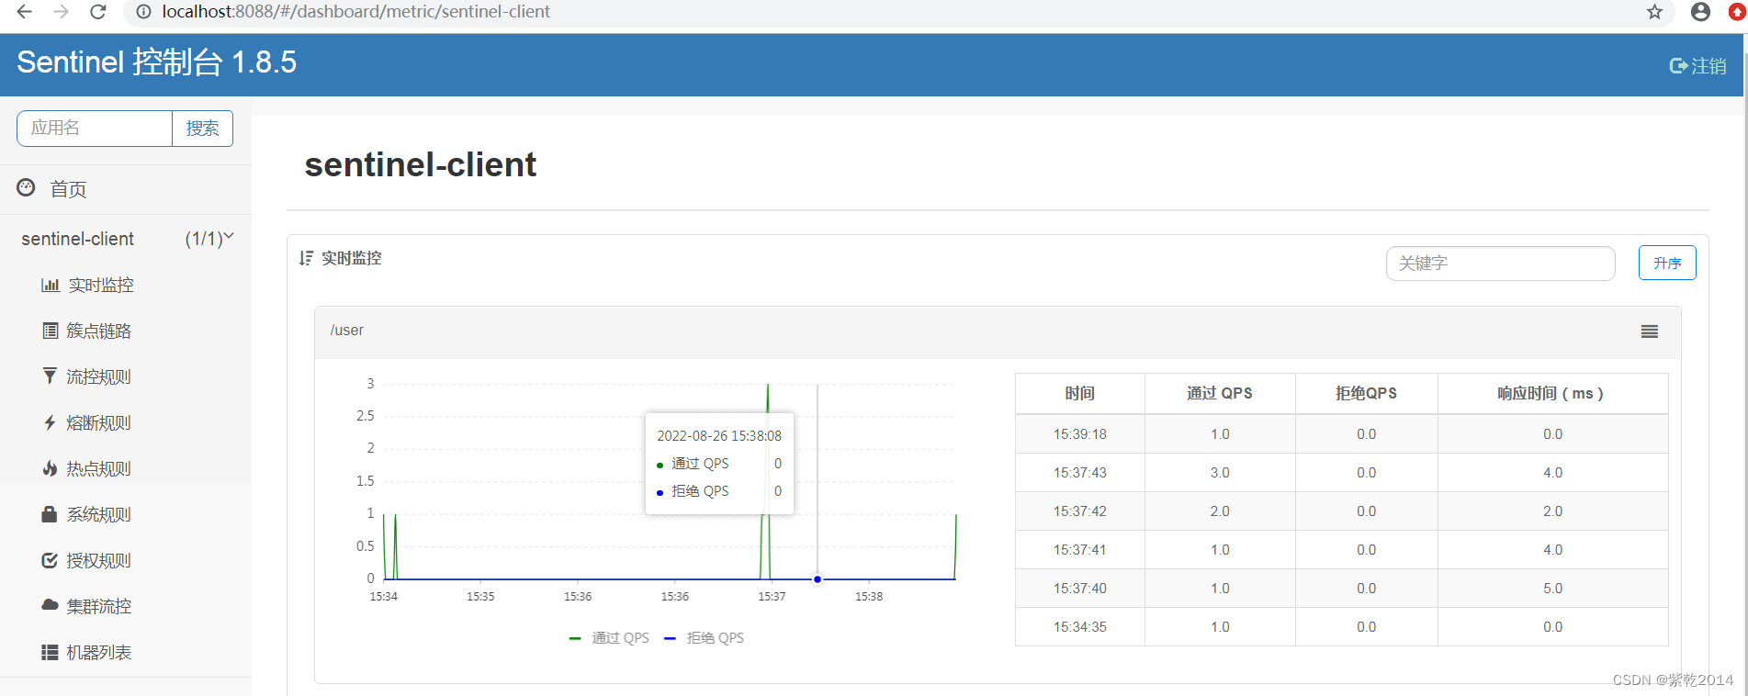Bookmark this page with the star icon
Screen dimensions: 1748x696
[x=1654, y=12]
